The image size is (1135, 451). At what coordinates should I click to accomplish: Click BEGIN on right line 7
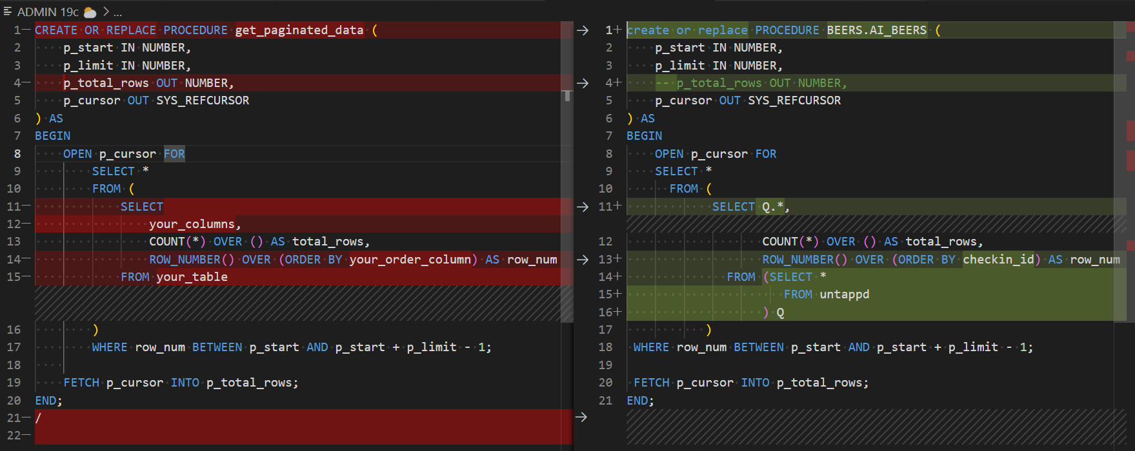(x=645, y=136)
